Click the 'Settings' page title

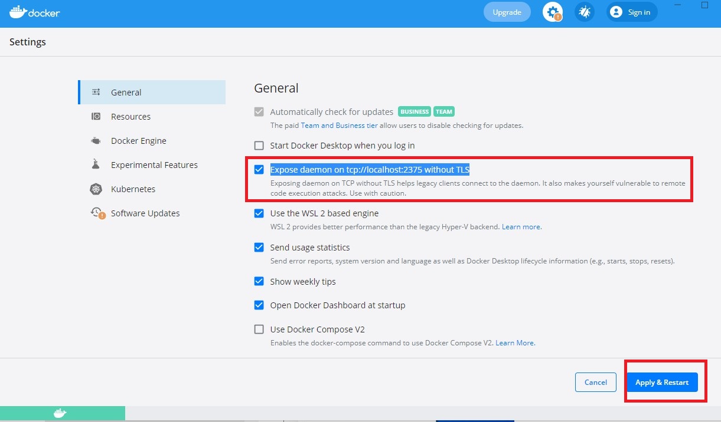28,42
